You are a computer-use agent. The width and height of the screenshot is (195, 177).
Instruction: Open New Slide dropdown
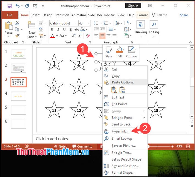click(32, 37)
